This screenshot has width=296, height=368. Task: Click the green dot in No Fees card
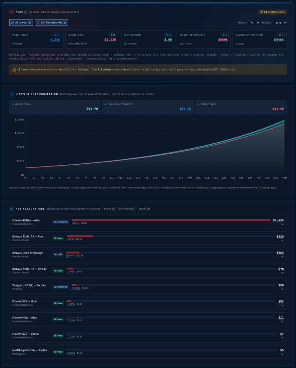[13, 104]
